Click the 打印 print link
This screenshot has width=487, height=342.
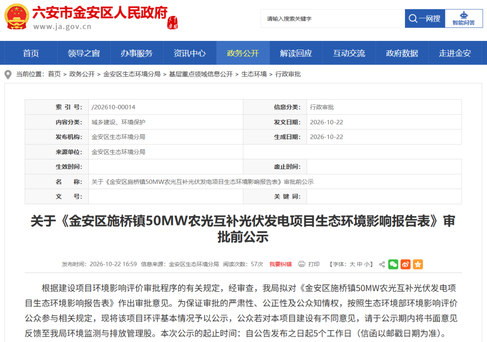(314, 264)
